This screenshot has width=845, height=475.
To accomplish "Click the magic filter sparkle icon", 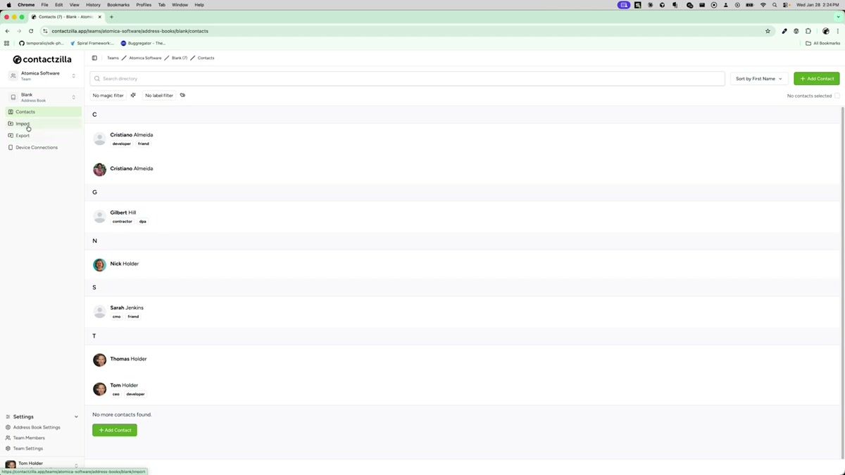I will (133, 95).
